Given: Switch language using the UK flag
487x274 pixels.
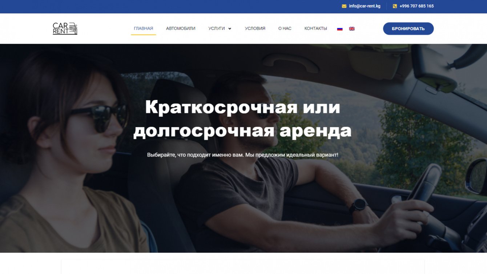Looking at the screenshot, I should tap(352, 29).
